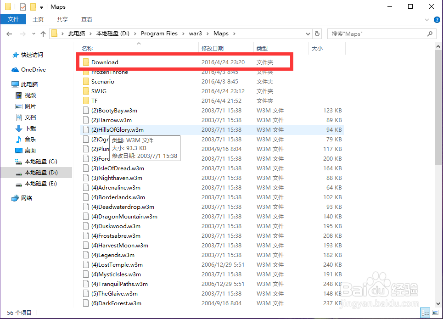
Task: Open the address bar history dropdown
Action: point(308,34)
